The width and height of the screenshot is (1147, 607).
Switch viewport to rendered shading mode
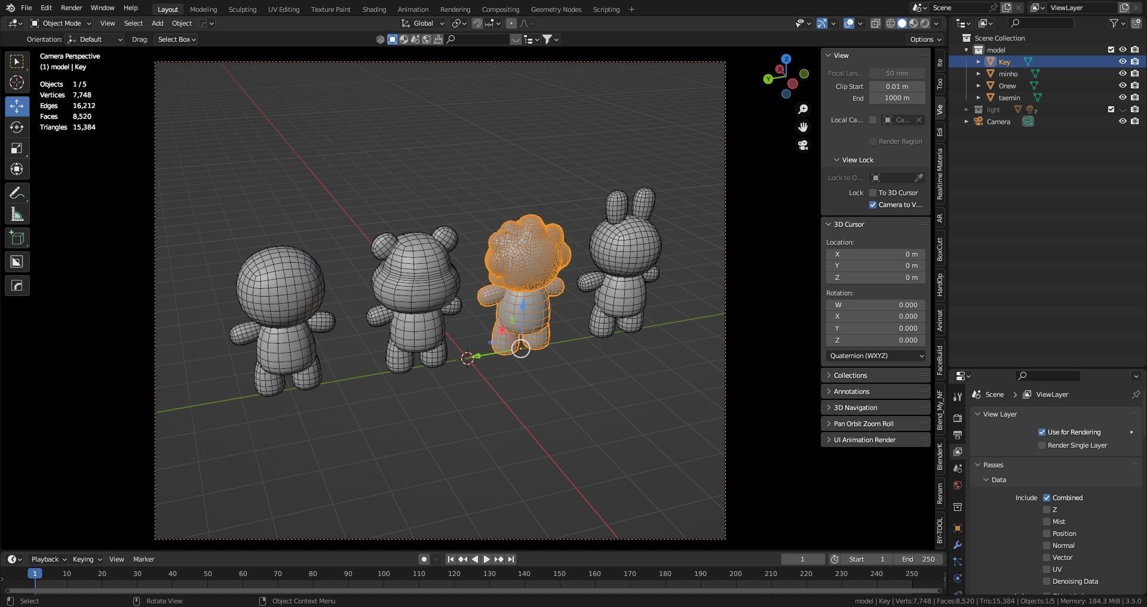(x=924, y=23)
